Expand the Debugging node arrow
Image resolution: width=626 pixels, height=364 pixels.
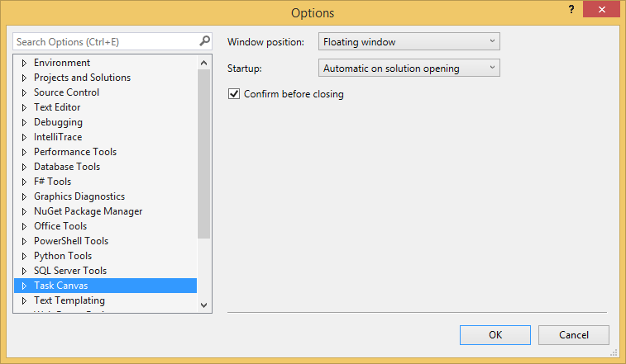click(24, 122)
